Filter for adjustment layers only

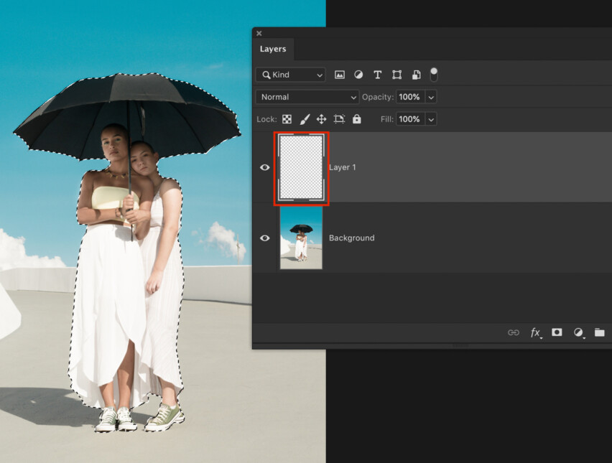359,75
